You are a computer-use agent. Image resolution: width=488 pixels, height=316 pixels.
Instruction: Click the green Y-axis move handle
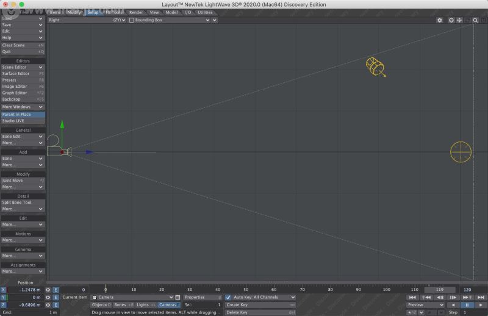point(62,124)
